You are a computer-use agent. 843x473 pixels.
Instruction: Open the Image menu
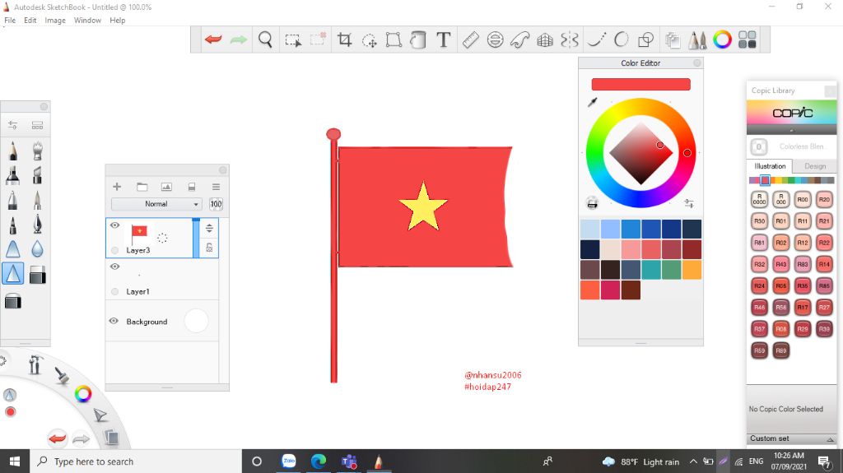(x=55, y=21)
